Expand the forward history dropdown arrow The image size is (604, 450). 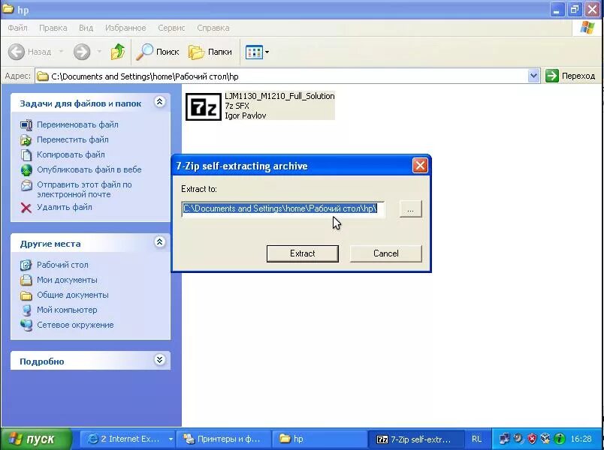(x=99, y=52)
